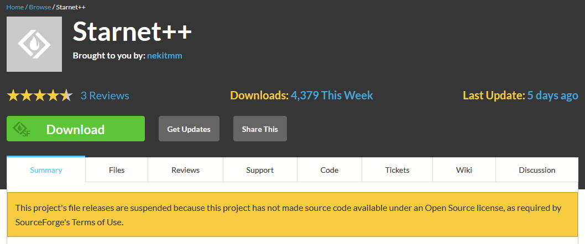Switch to the Support tab
585x244 pixels.
260,170
